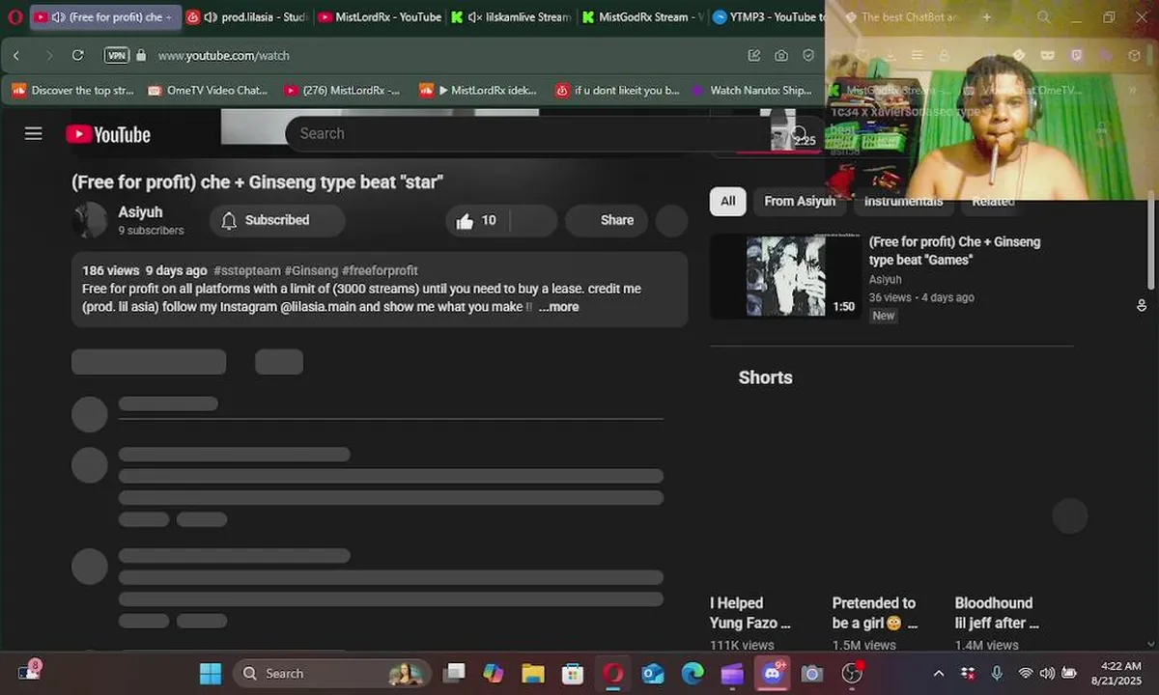Viewport: 1159px width, 695px height.
Task: Open File Explorer from the taskbar
Action: coord(533,673)
